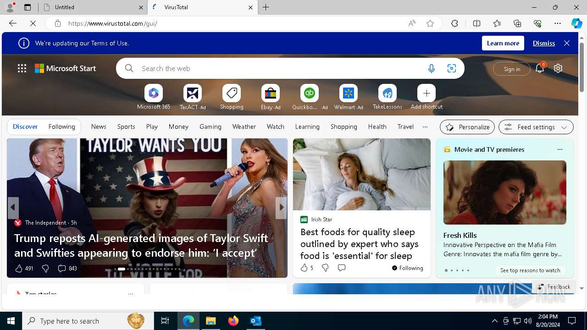Screen dimensions: 587x330
Task: Show hidden system tray icons
Action: [494, 321]
